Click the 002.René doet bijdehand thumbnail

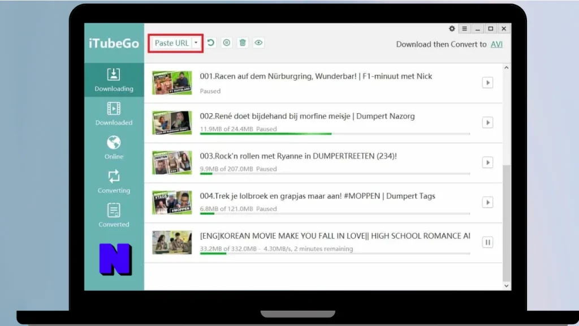172,123
